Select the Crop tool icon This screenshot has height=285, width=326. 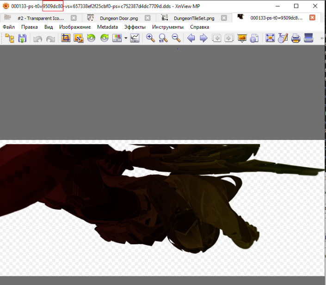click(66, 38)
